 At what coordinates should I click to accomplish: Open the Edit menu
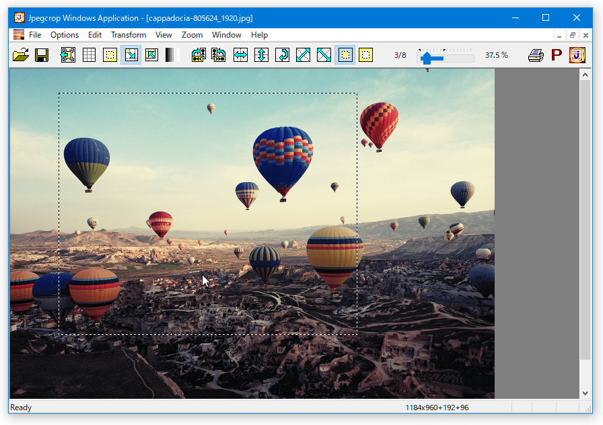[x=95, y=35]
